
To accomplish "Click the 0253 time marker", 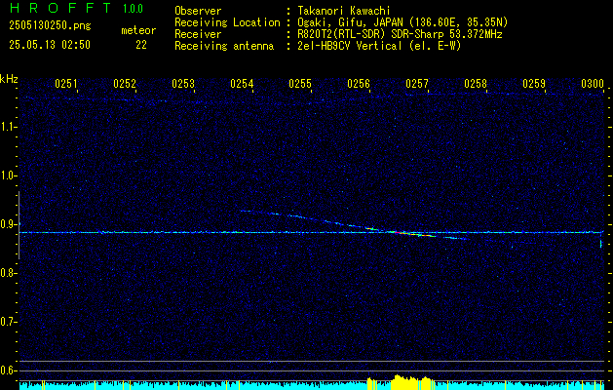I will tap(183, 83).
